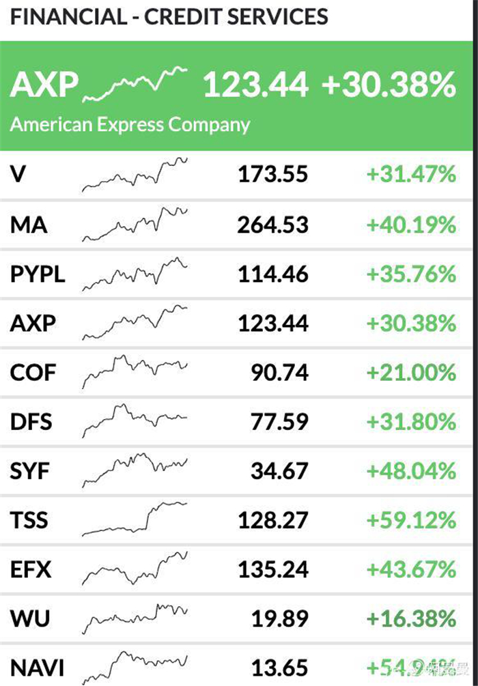Click the large 123.44 price in header

[256, 84]
